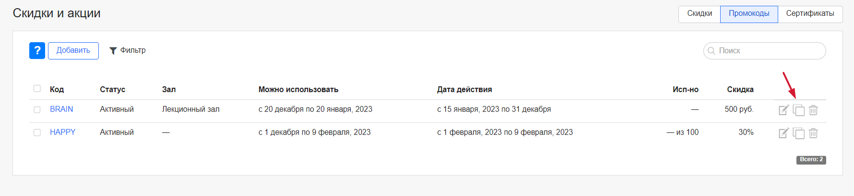
Task: Delete the BRAIN promo code
Action: pyautogui.click(x=813, y=110)
